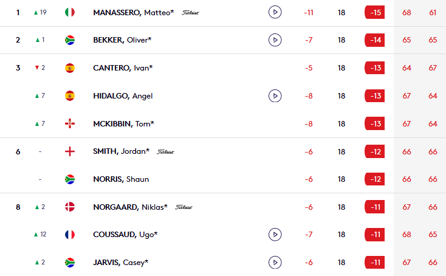
Task: Click the England flag beside Jordan Smith
Action: point(70,151)
